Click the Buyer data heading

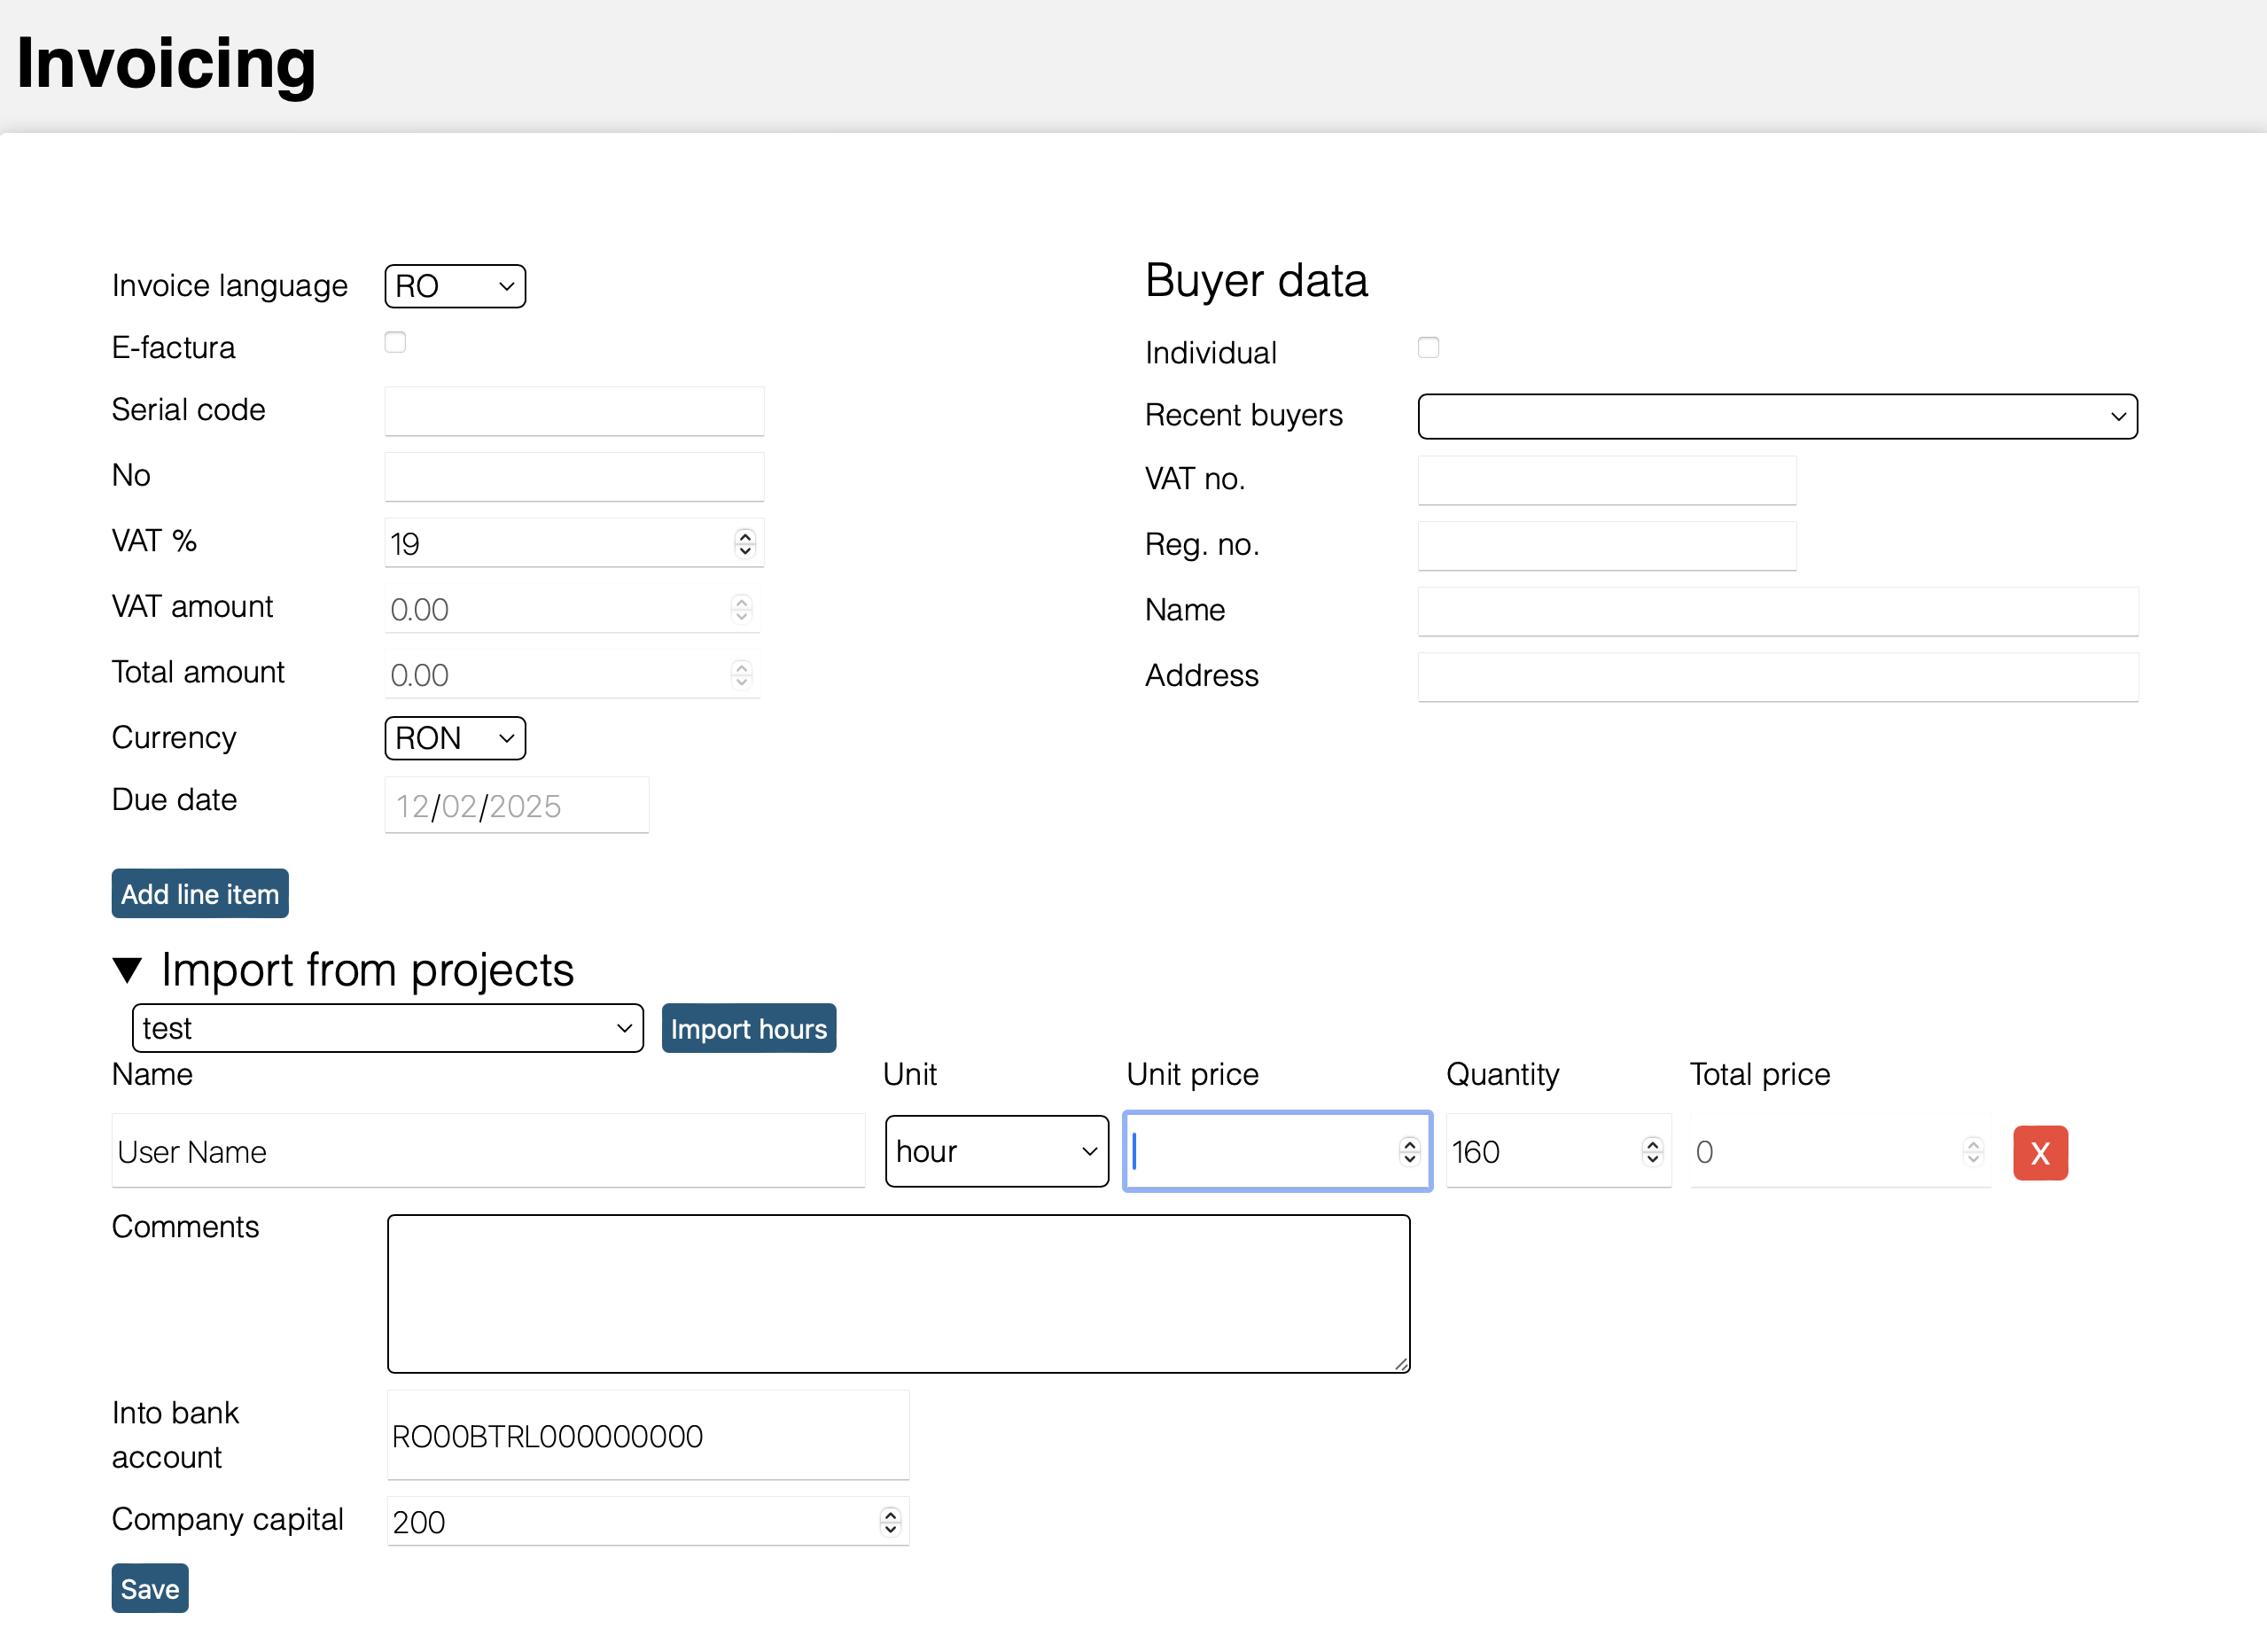tap(1256, 280)
